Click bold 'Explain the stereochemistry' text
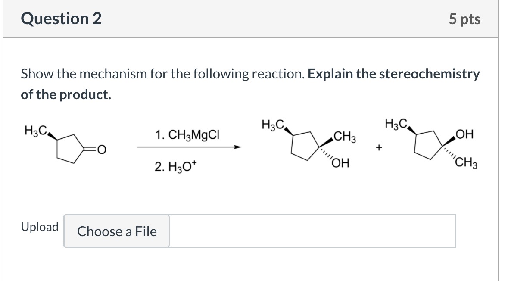Screen dimensions: 511x281 click(393, 74)
